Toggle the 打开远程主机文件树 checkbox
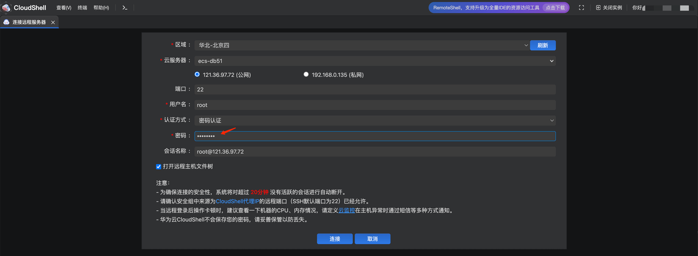 point(159,166)
